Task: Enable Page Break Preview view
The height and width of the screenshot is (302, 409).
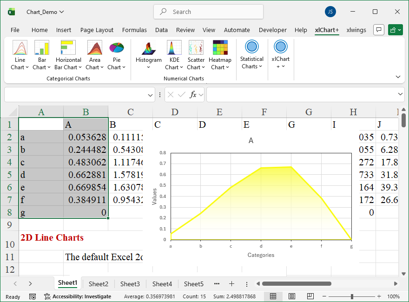Action: [310, 296]
